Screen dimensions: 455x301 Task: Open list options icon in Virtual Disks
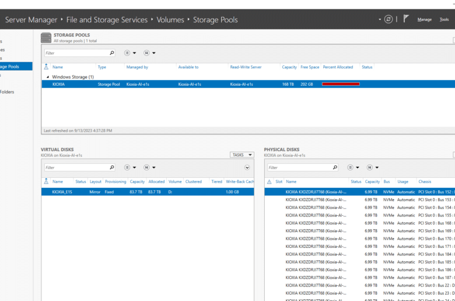pyautogui.click(x=127, y=167)
